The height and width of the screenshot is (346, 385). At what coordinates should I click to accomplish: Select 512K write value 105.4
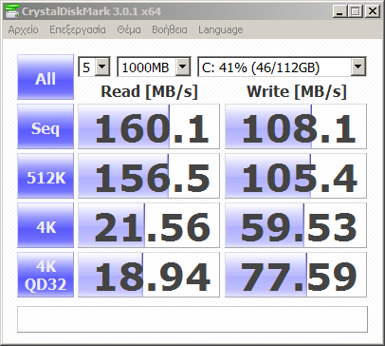click(x=296, y=176)
